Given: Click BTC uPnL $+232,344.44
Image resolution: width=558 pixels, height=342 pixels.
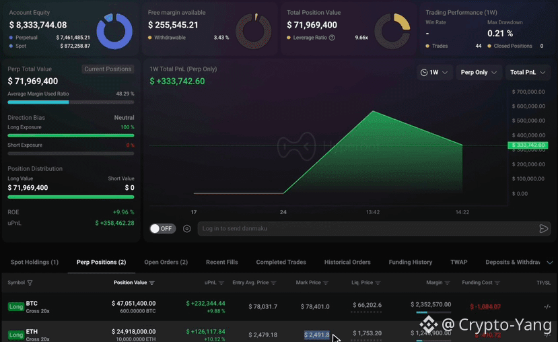Looking at the screenshot, I should [206, 303].
